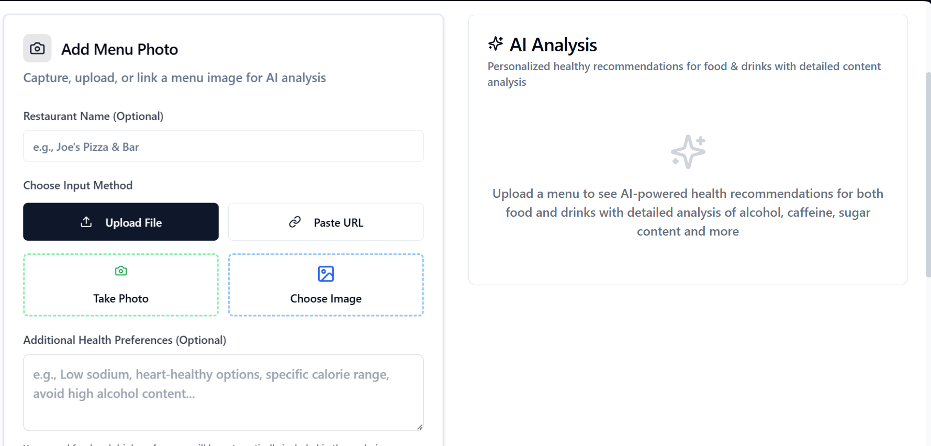This screenshot has width=931, height=446.
Task: Click the green camera icon inside Take Photo
Action: point(120,271)
